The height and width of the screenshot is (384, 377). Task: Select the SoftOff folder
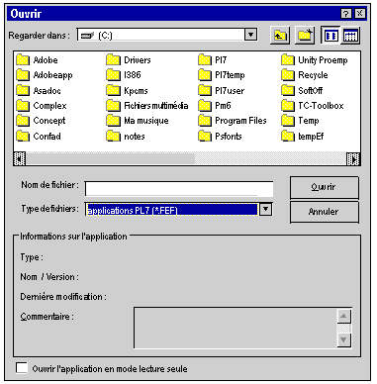[x=302, y=90]
